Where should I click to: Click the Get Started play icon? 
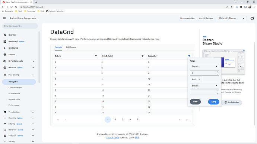tap(5, 48)
